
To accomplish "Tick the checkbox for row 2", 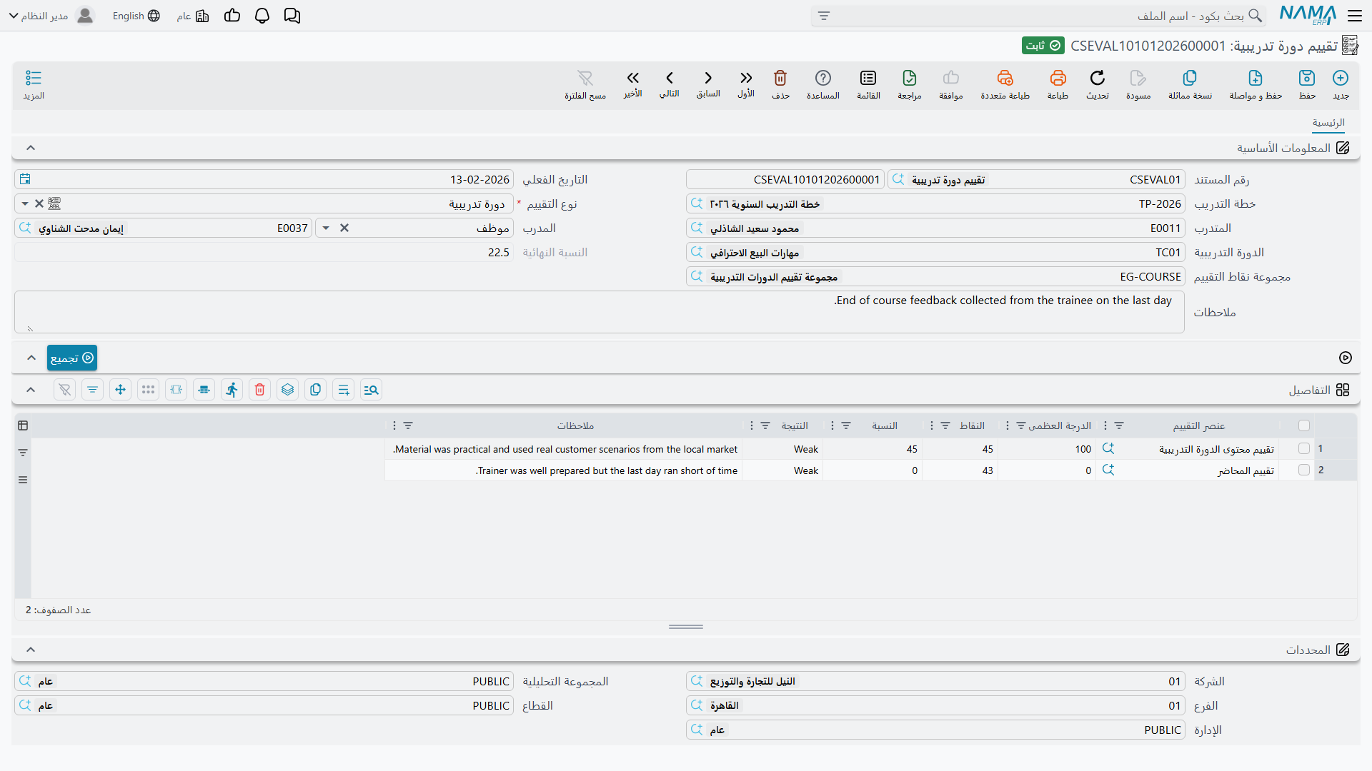I will [x=1304, y=470].
